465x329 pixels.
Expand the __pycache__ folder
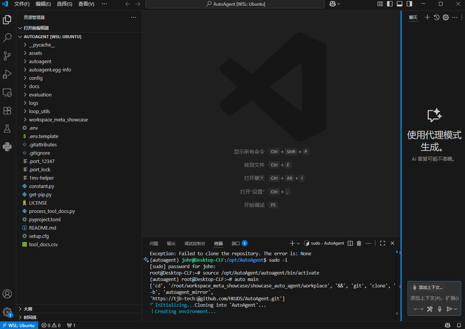[79, 45]
